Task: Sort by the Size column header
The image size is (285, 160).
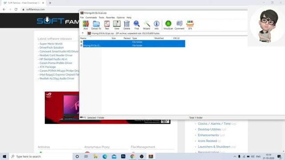Action: pos(114,38)
